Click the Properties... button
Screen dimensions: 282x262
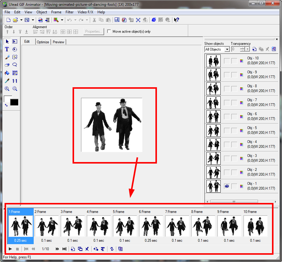click(x=94, y=32)
